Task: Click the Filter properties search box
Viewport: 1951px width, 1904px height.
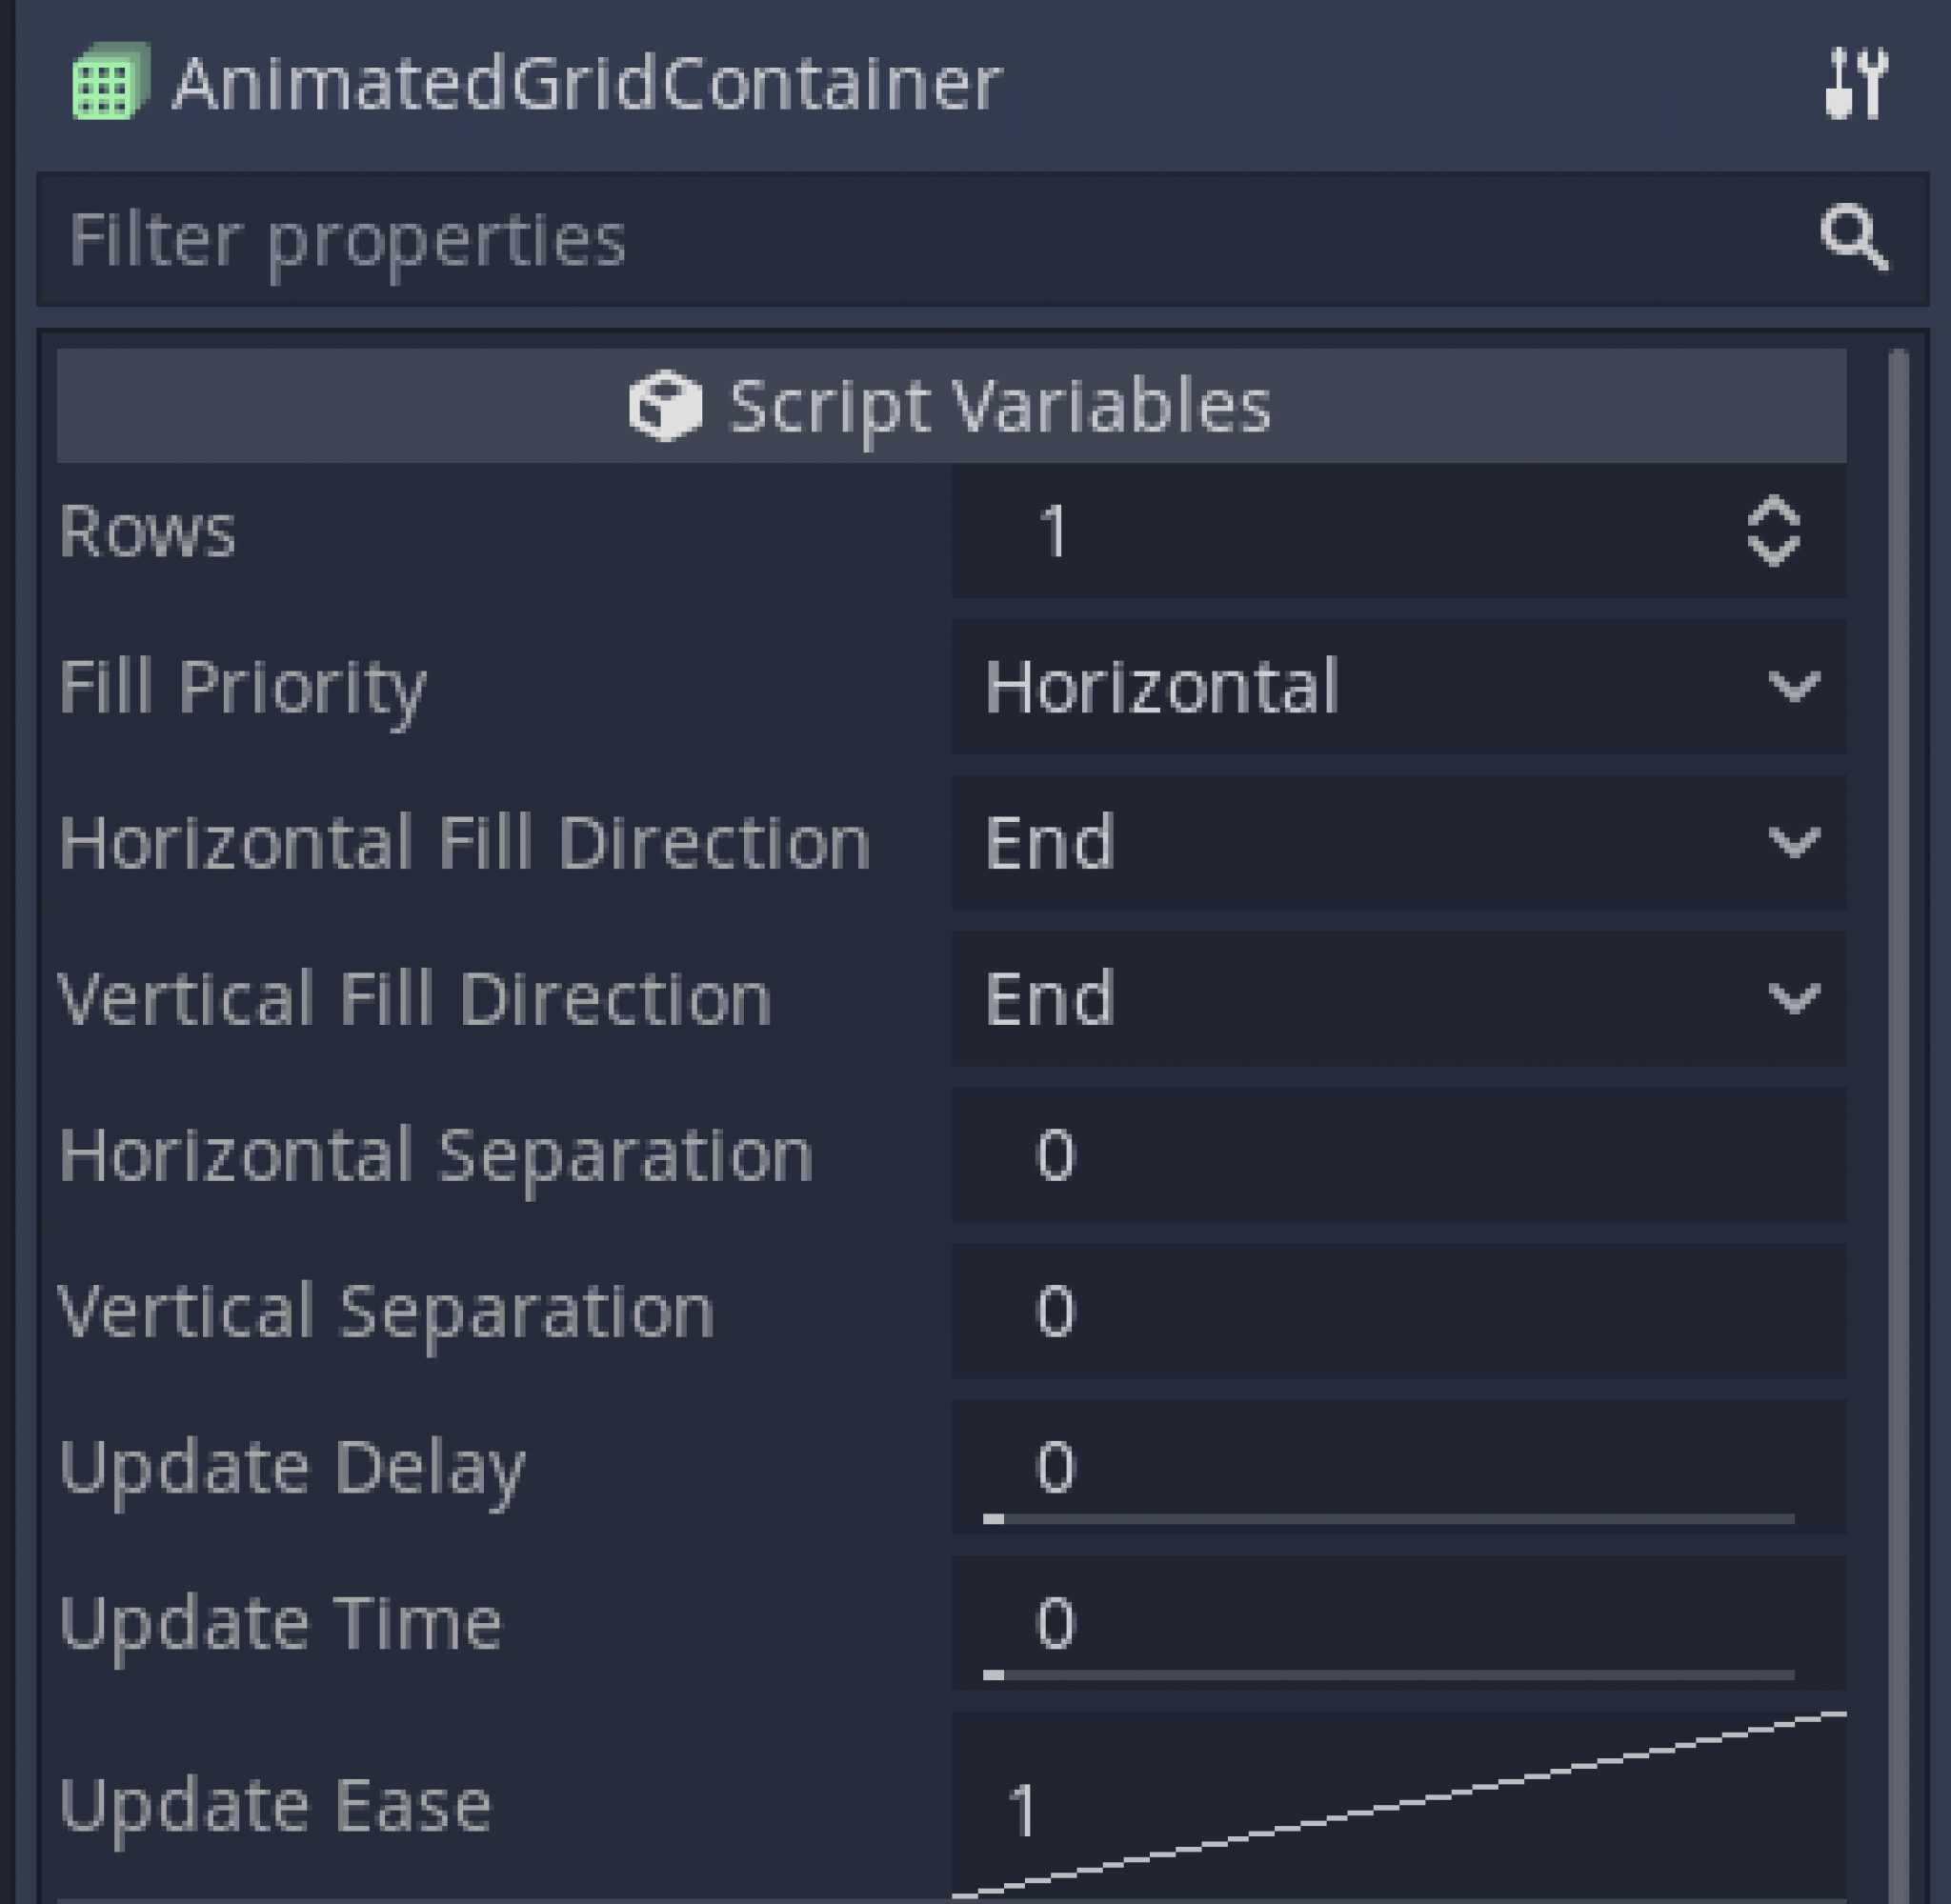Action: coord(700,239)
